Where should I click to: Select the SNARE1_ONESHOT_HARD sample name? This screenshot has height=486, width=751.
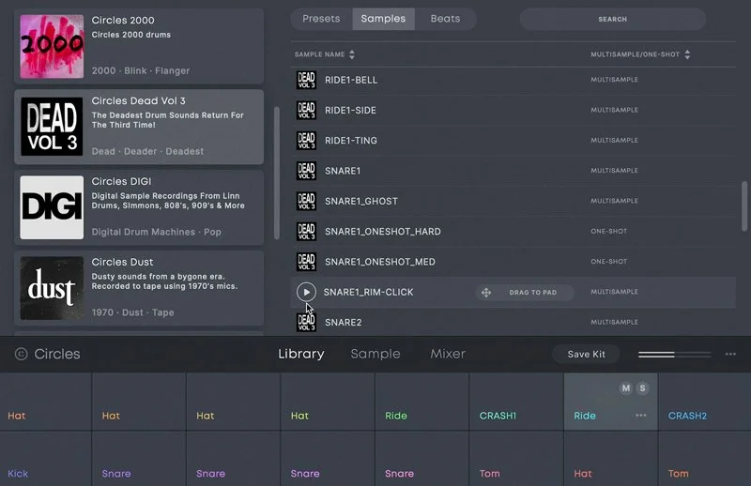[x=383, y=231]
